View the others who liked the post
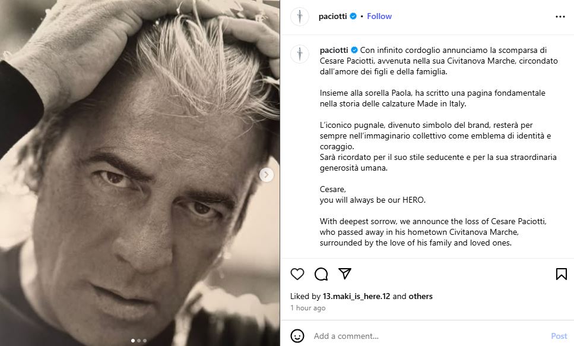Image resolution: width=574 pixels, height=346 pixels. pos(421,296)
